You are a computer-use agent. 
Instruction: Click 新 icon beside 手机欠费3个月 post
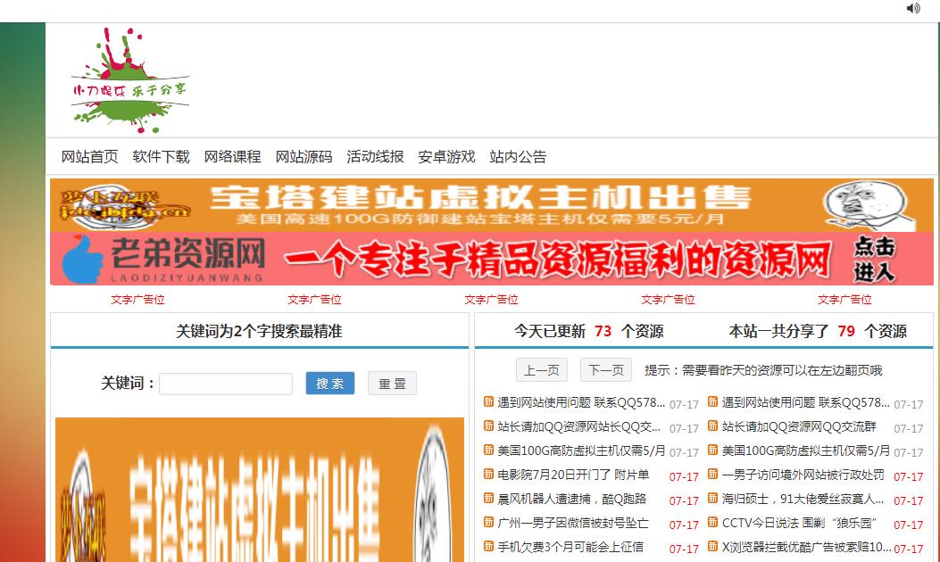[488, 546]
